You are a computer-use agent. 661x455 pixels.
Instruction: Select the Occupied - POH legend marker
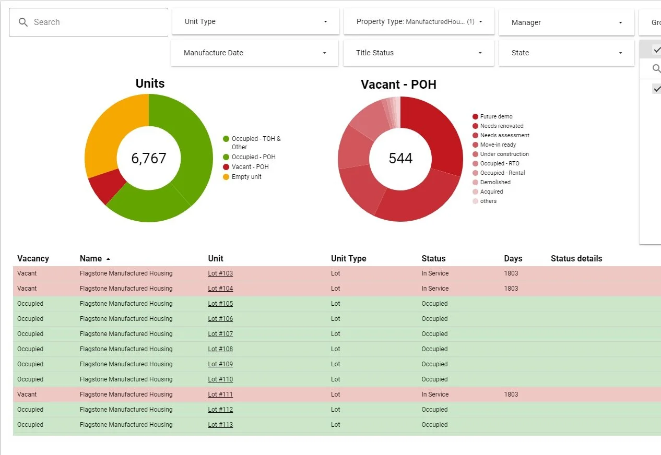[x=226, y=157]
